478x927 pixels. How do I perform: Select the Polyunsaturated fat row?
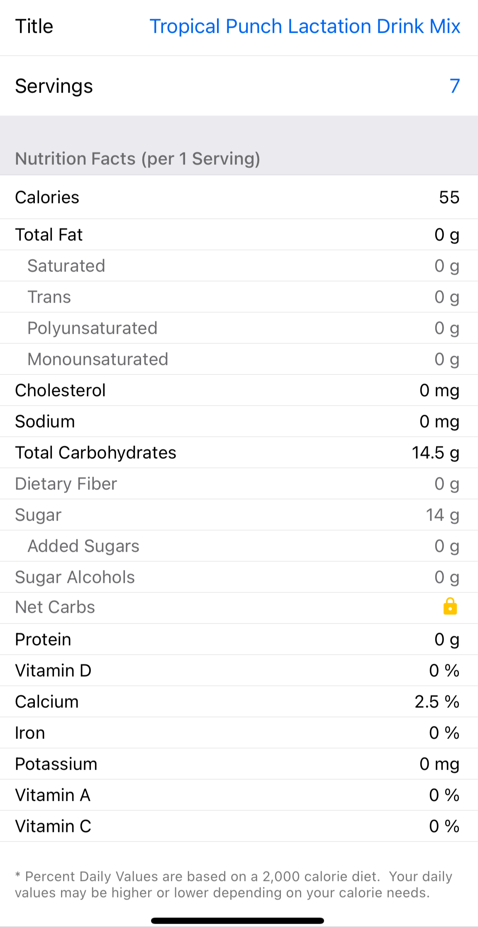pyautogui.click(x=239, y=328)
